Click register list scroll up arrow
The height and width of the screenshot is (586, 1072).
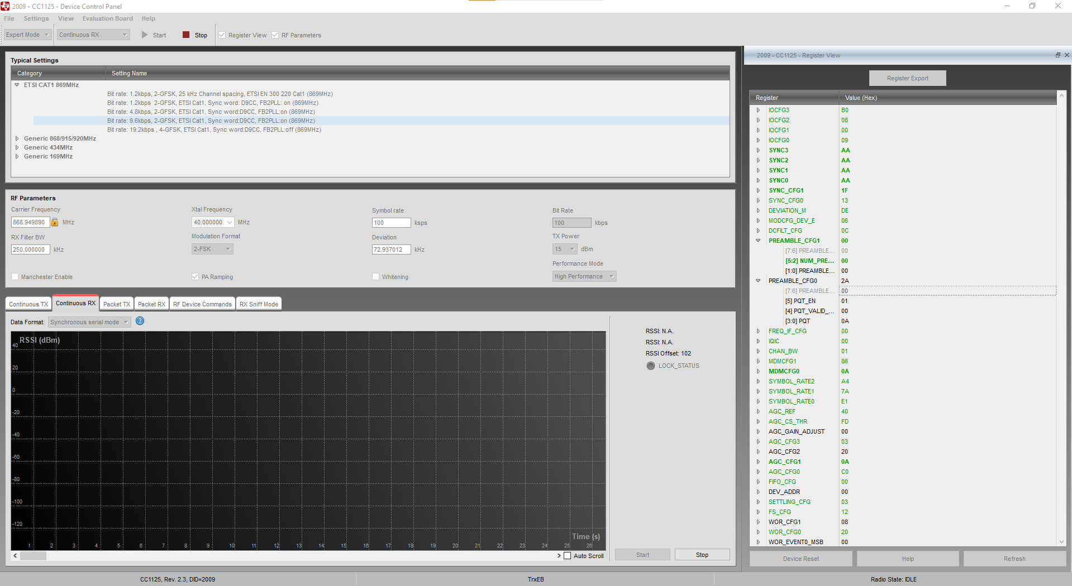pos(1062,96)
